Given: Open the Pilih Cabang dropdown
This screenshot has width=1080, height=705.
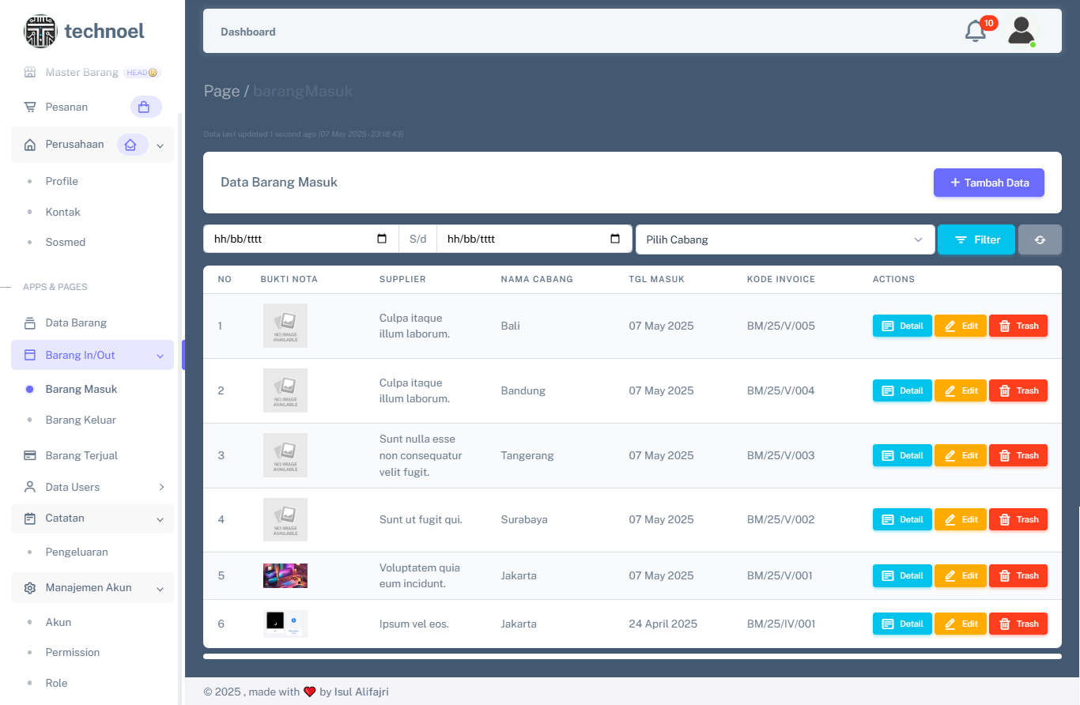Looking at the screenshot, I should [x=784, y=239].
